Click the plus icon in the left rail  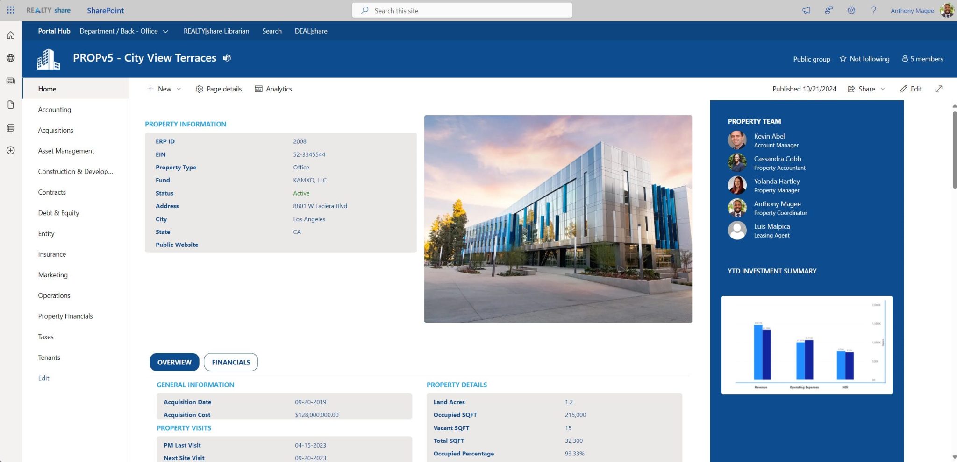(10, 150)
